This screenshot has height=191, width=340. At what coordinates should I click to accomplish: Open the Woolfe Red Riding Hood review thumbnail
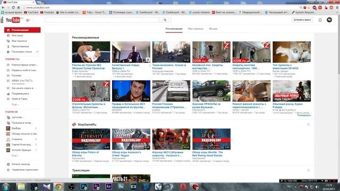click(x=211, y=139)
